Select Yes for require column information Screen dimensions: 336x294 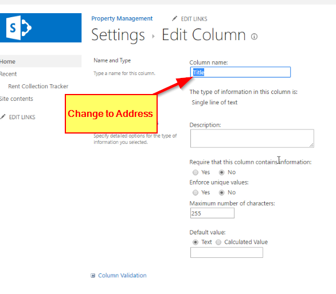(196, 172)
